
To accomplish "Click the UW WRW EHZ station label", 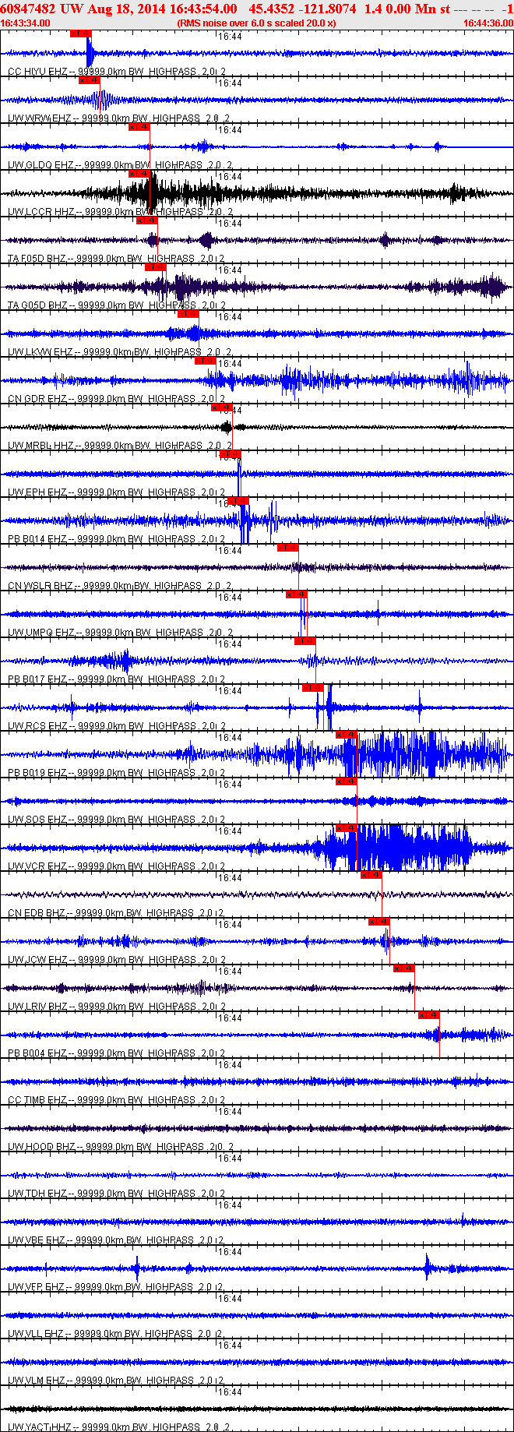I will click(39, 118).
